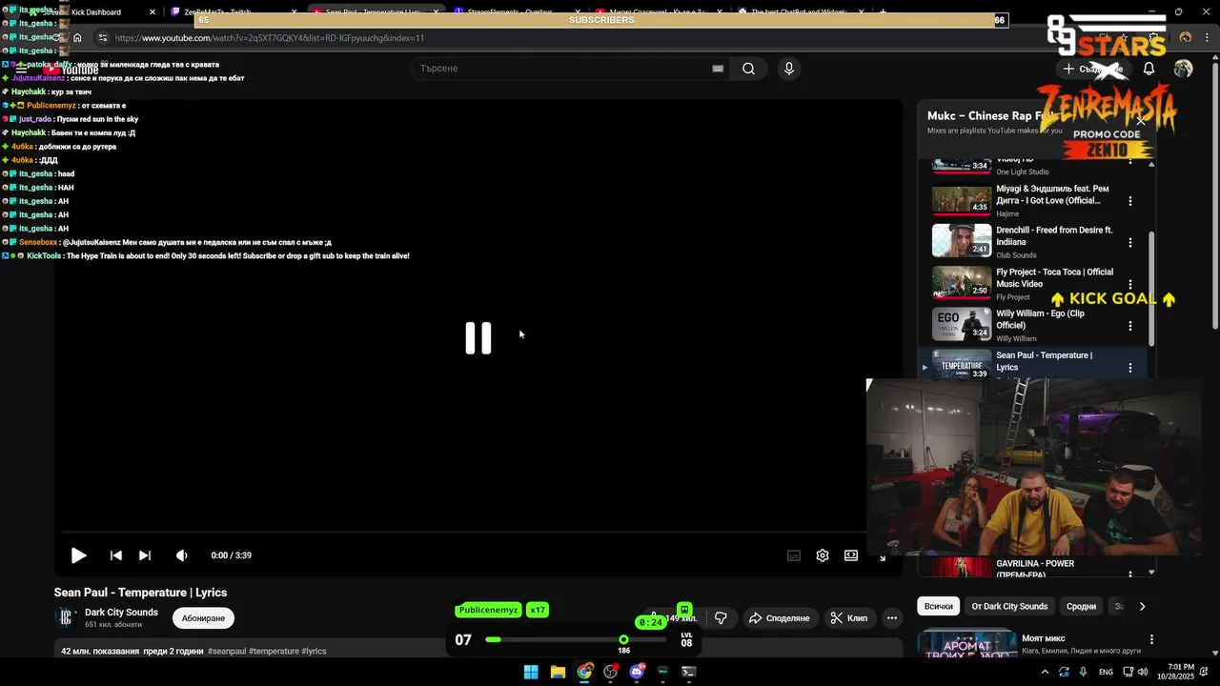Open Drenchill Freed from Desire thumbnail

(x=962, y=241)
